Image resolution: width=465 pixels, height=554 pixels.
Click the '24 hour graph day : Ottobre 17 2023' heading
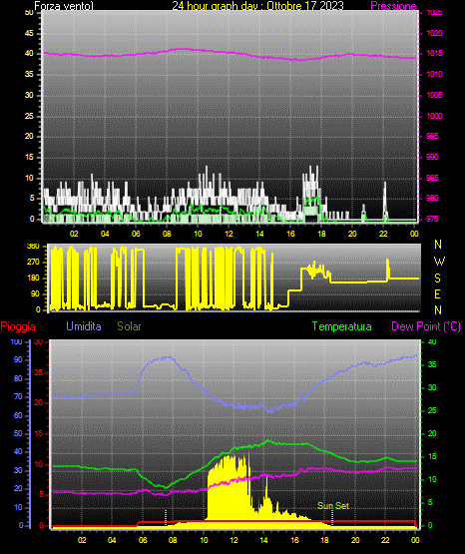(257, 6)
